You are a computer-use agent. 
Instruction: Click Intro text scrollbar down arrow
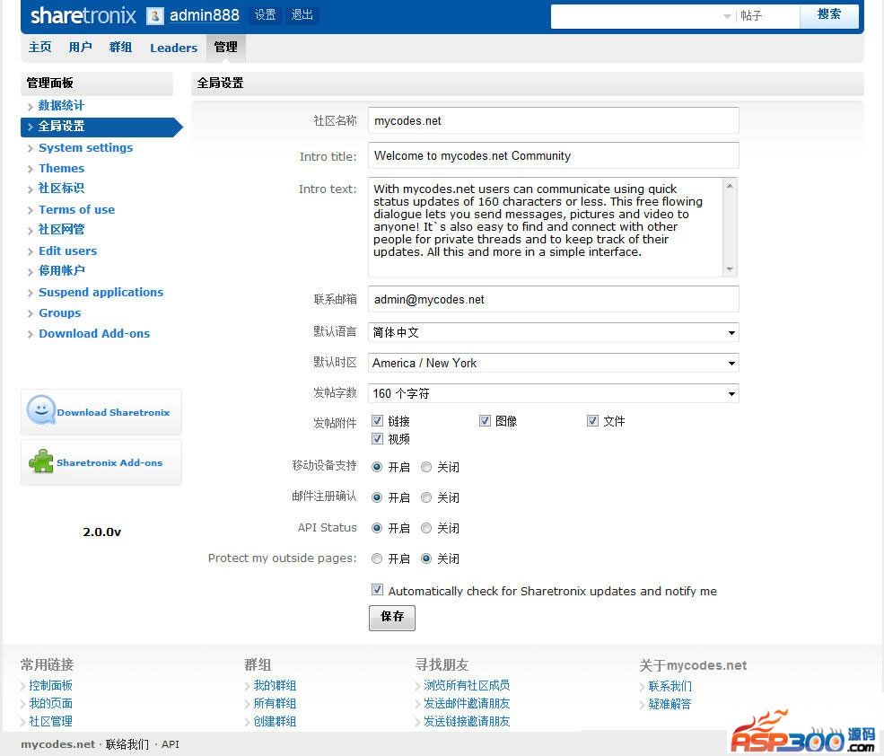pos(730,269)
